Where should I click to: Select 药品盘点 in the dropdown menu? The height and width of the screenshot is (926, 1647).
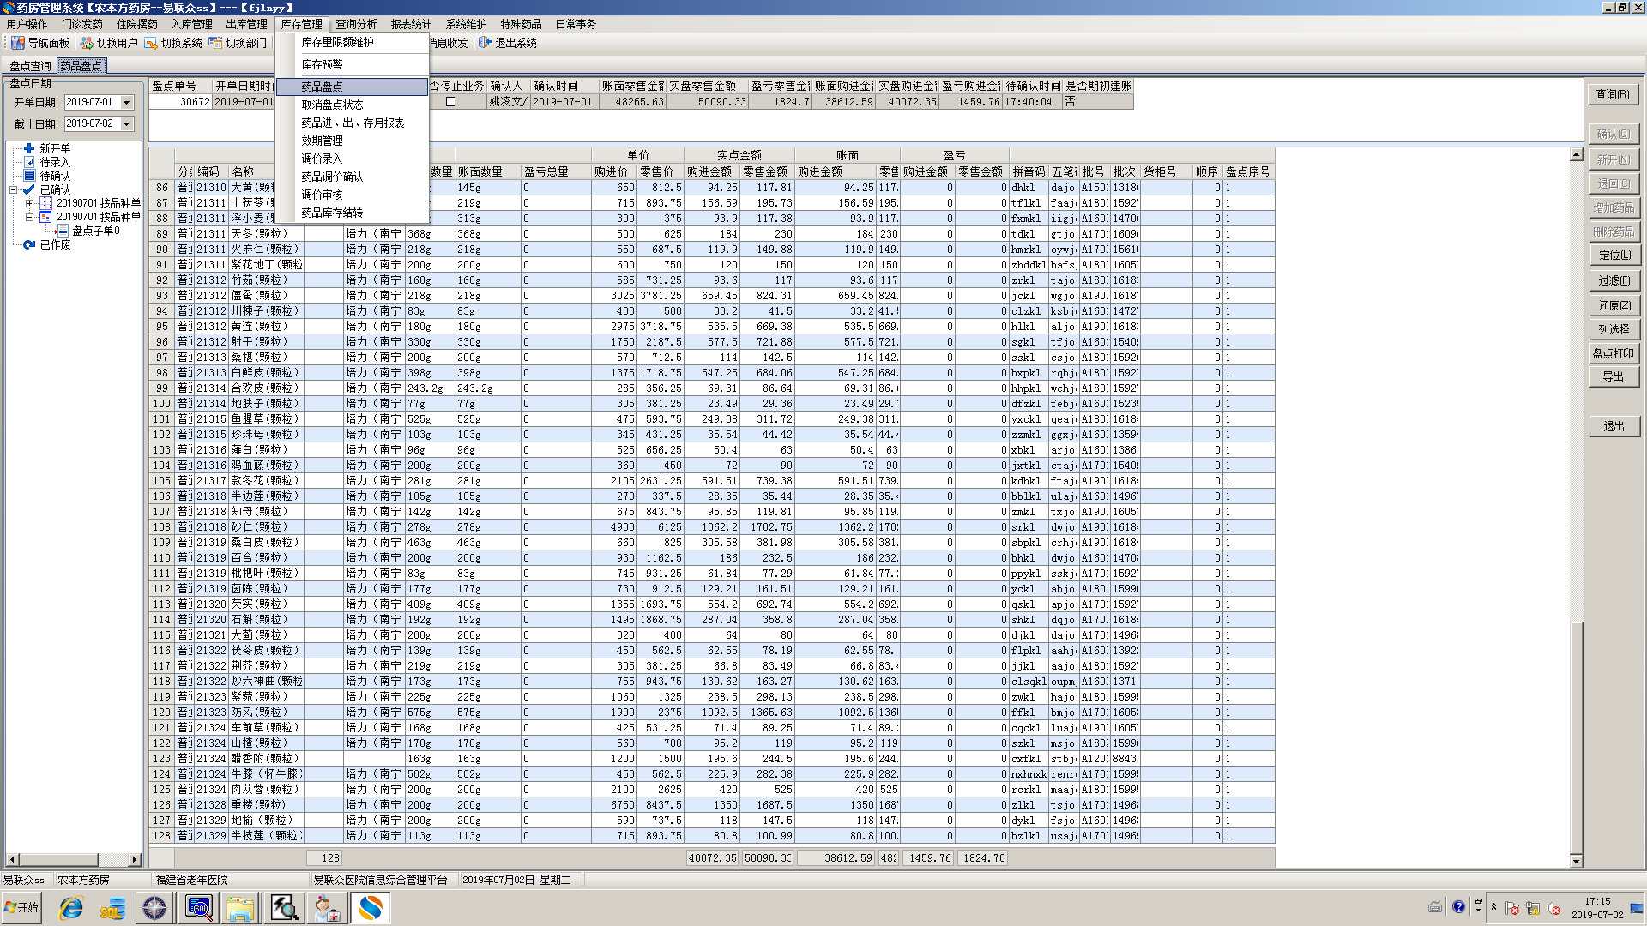(323, 87)
